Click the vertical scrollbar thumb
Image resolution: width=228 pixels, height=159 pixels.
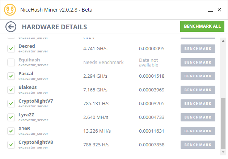click(x=223, y=124)
